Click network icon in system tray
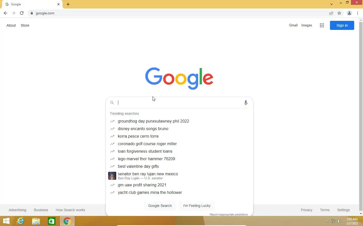Screen dimensions: 363x226 point(333,221)
